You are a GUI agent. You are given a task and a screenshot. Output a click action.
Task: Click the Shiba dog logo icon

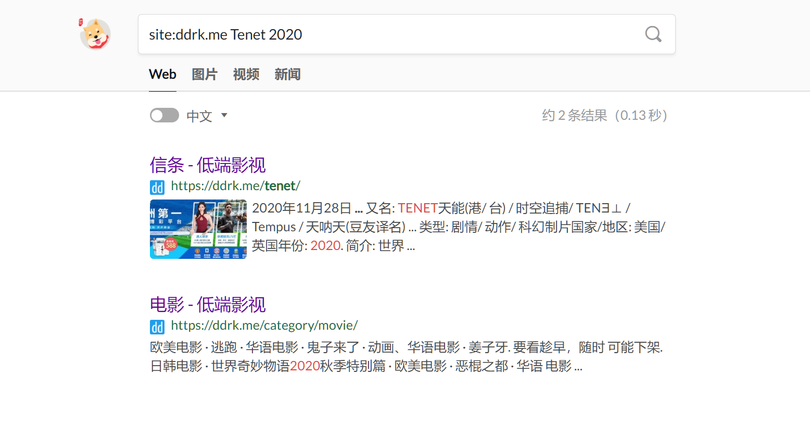tap(95, 34)
